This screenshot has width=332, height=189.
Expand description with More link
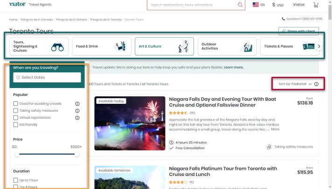tap(275, 129)
